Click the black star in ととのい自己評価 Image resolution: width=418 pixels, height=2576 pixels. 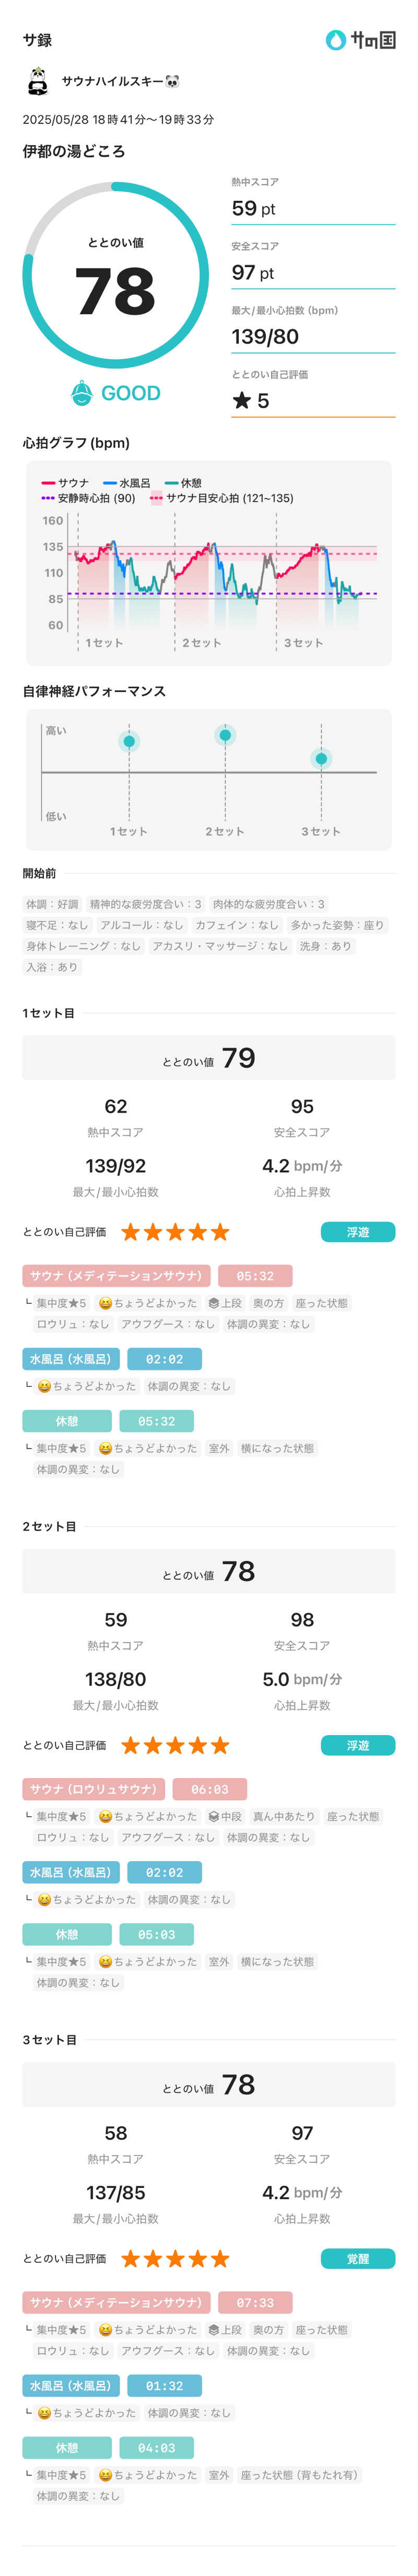click(241, 401)
